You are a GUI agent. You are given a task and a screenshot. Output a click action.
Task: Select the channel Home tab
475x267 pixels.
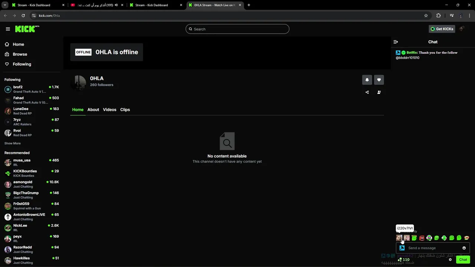(78, 110)
